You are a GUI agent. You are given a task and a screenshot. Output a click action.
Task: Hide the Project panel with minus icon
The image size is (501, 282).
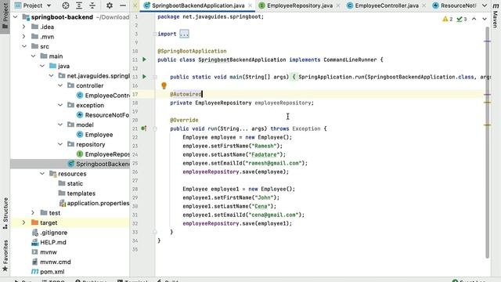click(x=123, y=5)
